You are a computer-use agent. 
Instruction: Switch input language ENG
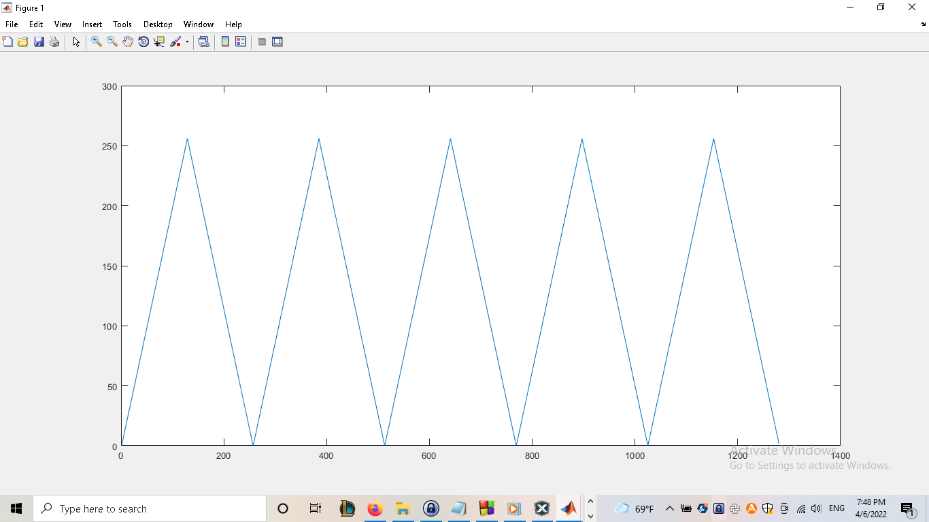click(837, 508)
